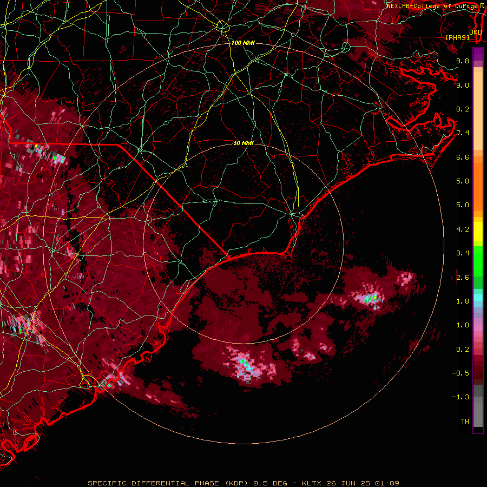Select the 5.8 value on color scale
487x487 pixels.
point(463,181)
